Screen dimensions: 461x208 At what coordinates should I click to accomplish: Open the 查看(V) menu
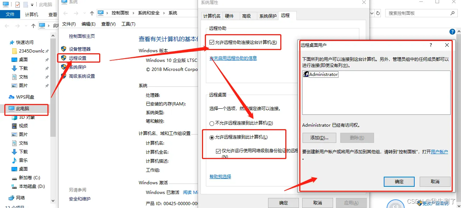[108, 24]
